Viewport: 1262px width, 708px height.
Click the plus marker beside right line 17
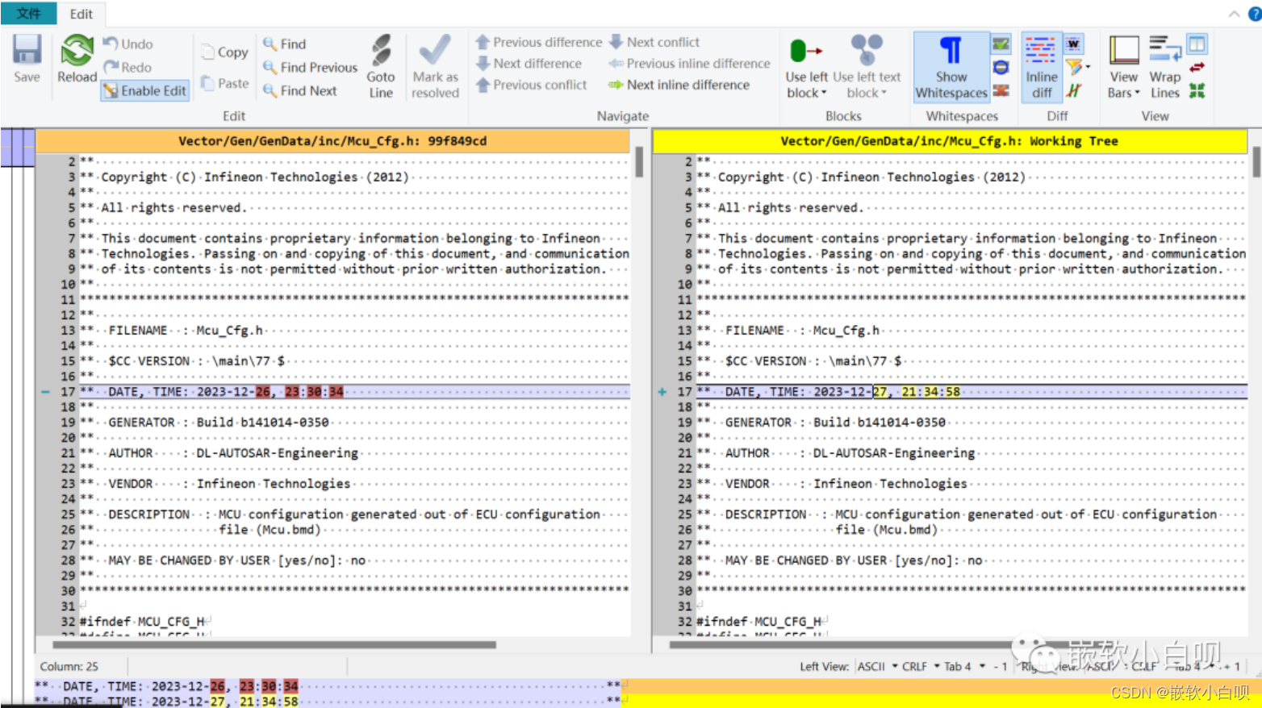click(x=662, y=392)
